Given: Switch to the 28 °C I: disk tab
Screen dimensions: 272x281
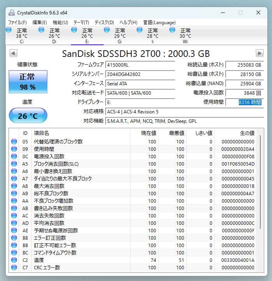Looking at the screenshot, I should tap(152, 36).
